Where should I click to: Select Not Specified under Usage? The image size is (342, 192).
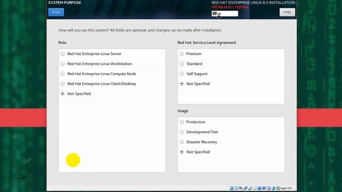coord(195,152)
